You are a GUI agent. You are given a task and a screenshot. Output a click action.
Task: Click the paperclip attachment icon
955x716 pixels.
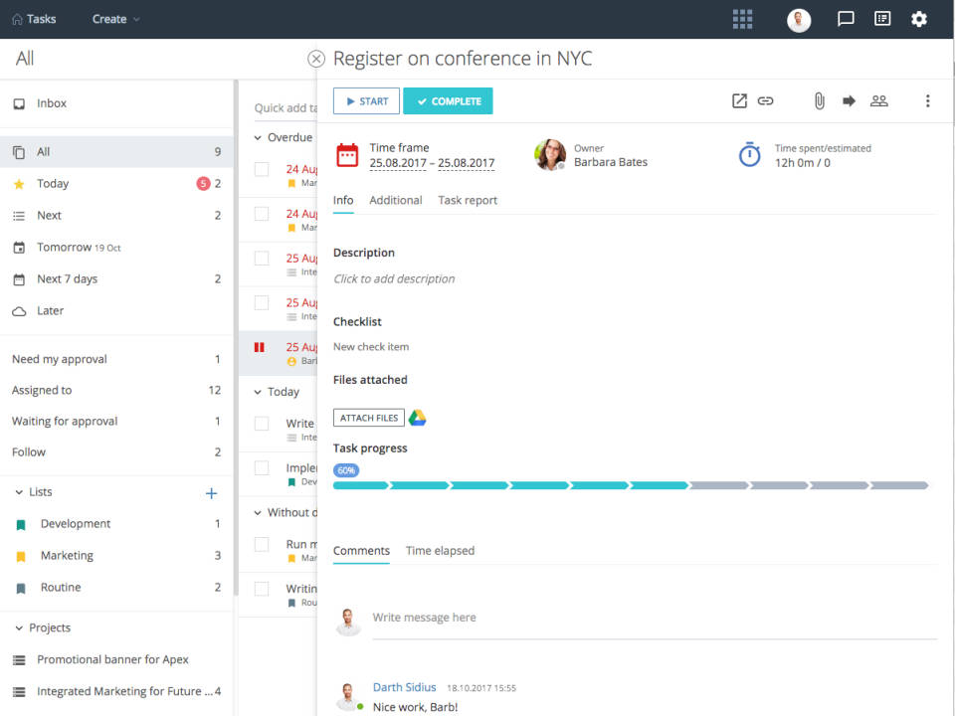tap(819, 100)
